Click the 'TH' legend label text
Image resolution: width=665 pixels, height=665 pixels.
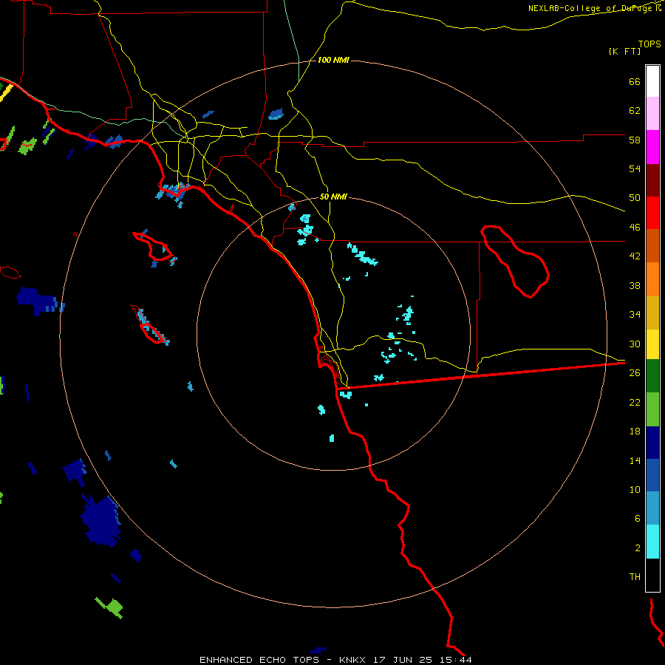(635, 577)
